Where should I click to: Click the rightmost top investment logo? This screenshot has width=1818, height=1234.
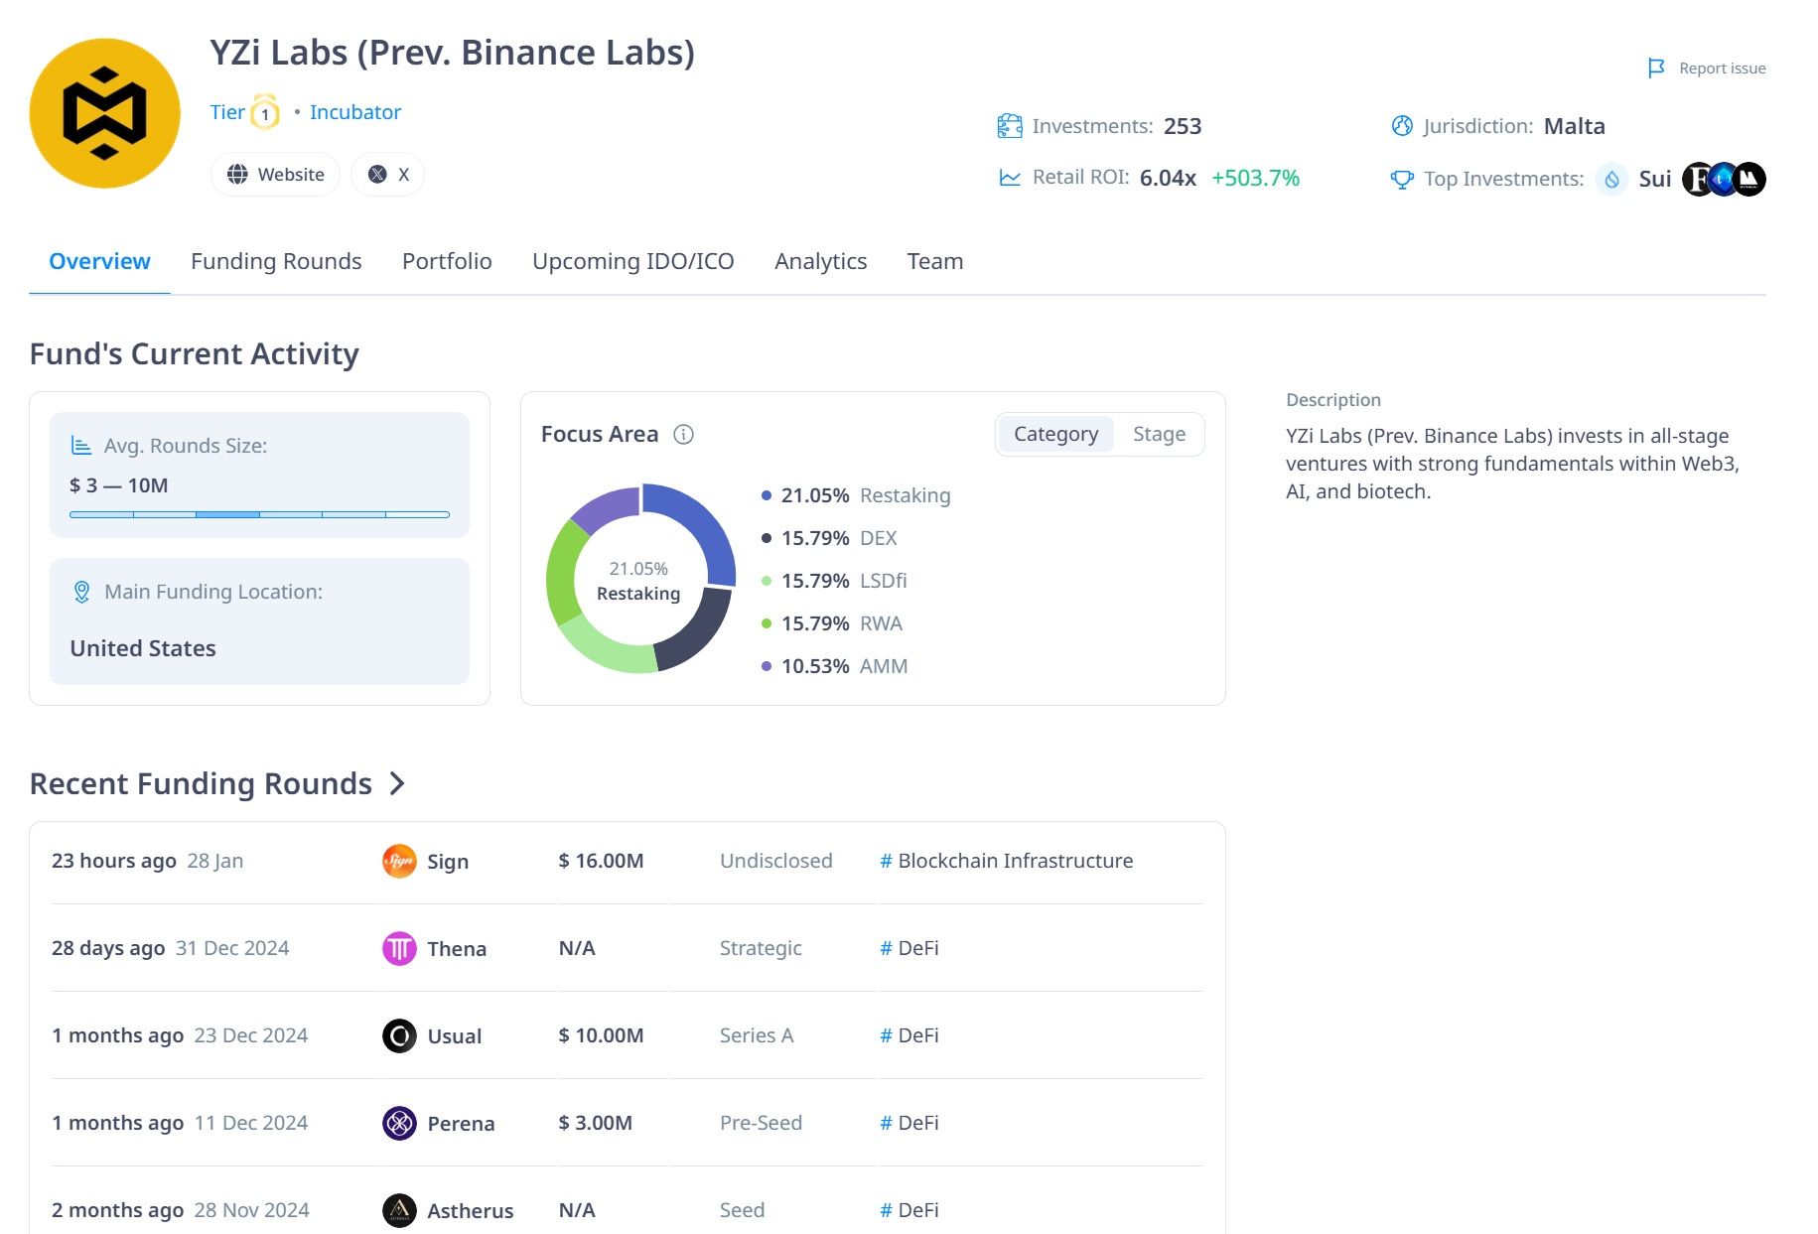[x=1749, y=179]
